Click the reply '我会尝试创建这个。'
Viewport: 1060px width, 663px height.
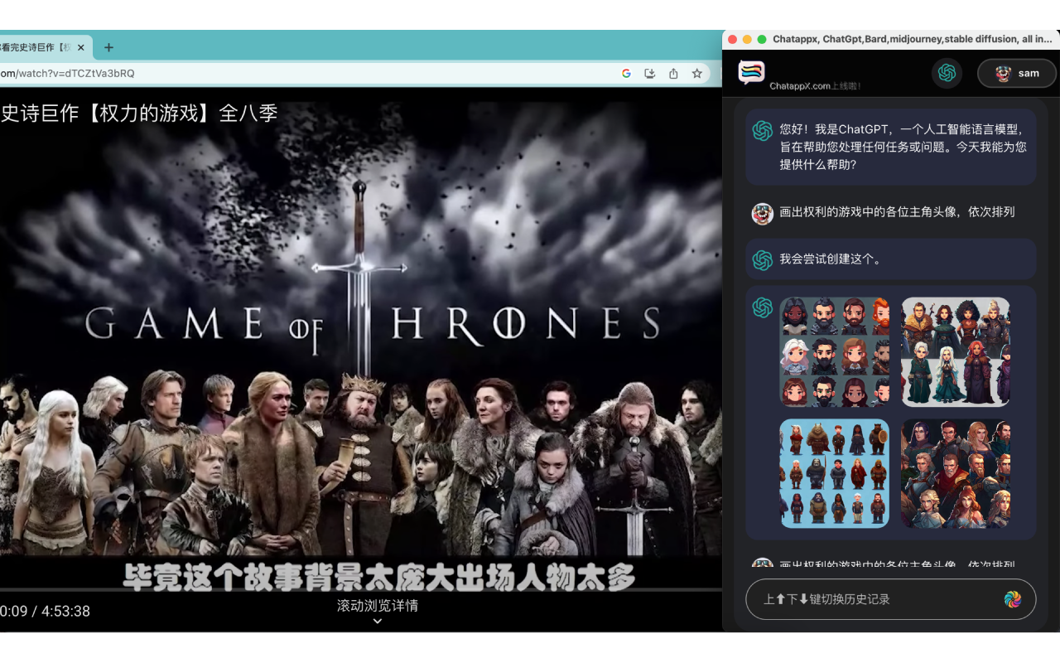coord(831,259)
